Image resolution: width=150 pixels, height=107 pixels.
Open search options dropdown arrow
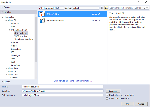148,8
